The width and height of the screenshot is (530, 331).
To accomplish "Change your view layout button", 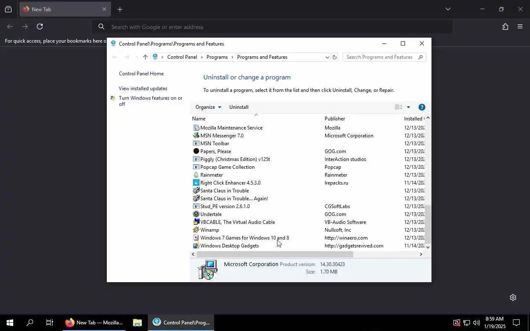I will point(399,107).
